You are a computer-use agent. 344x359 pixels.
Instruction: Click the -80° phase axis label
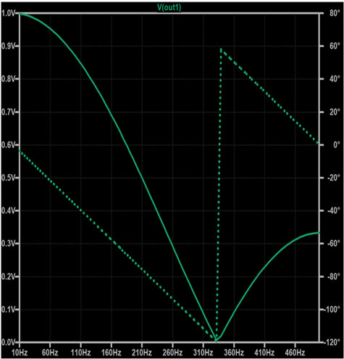tap(334, 276)
